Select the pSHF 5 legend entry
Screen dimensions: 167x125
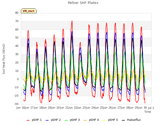click(110, 120)
